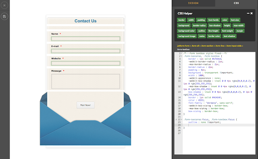258x159 pixels.
Task: Collapse the code fold at line 2
Action: (181, 56)
